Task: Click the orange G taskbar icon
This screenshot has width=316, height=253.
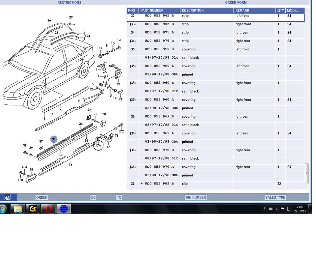Action: 33,209
